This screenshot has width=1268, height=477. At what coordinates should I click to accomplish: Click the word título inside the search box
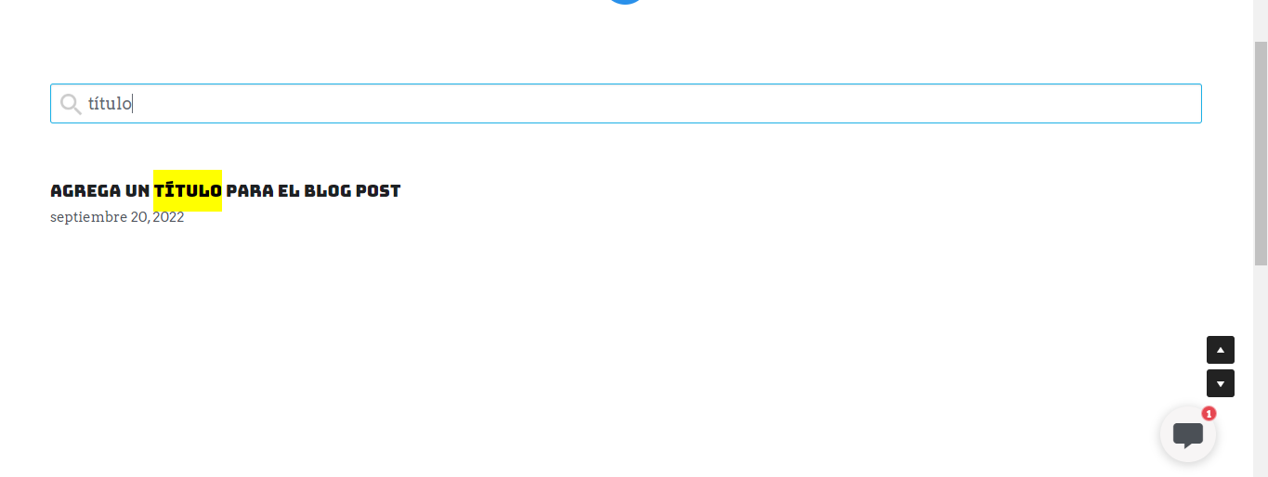click(110, 103)
